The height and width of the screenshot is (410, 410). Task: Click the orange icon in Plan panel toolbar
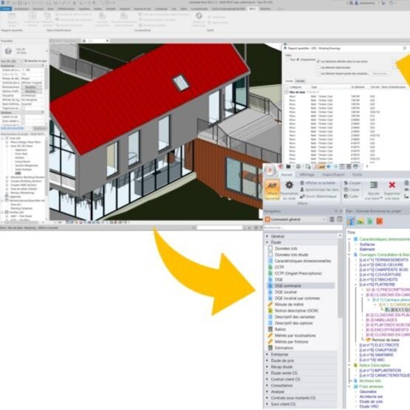point(380,222)
